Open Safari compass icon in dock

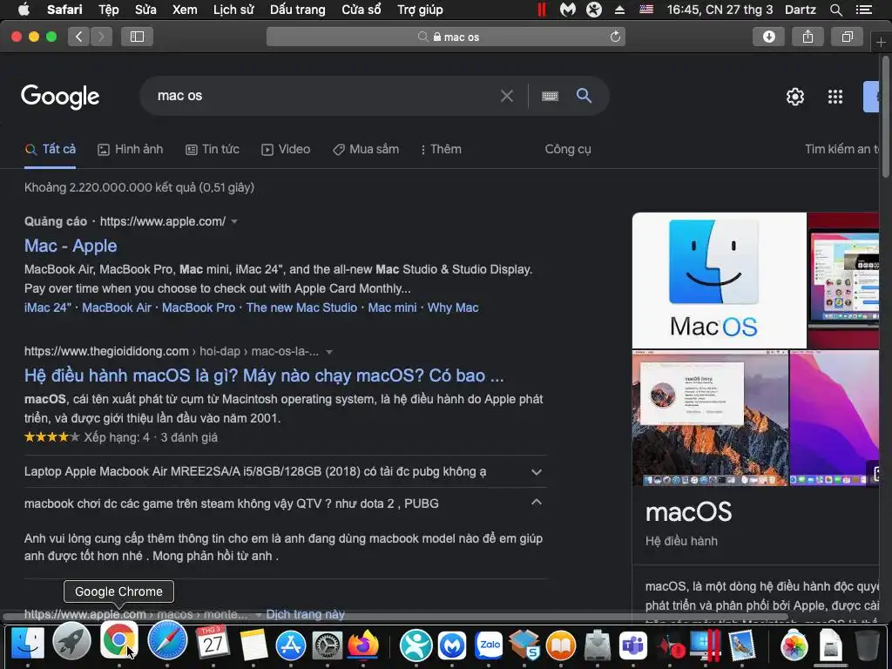tap(167, 641)
